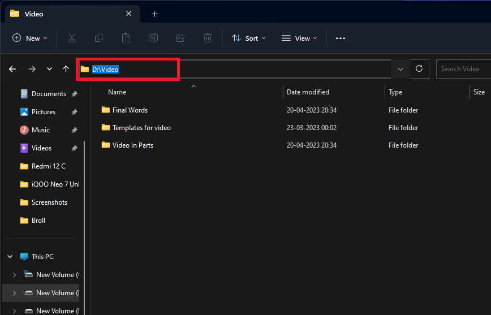Click the Paste clipboard icon
Image resolution: width=491 pixels, height=315 pixels.
click(126, 38)
